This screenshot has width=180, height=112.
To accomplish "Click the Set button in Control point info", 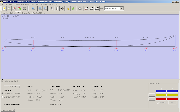I will (x=172, y=103).
